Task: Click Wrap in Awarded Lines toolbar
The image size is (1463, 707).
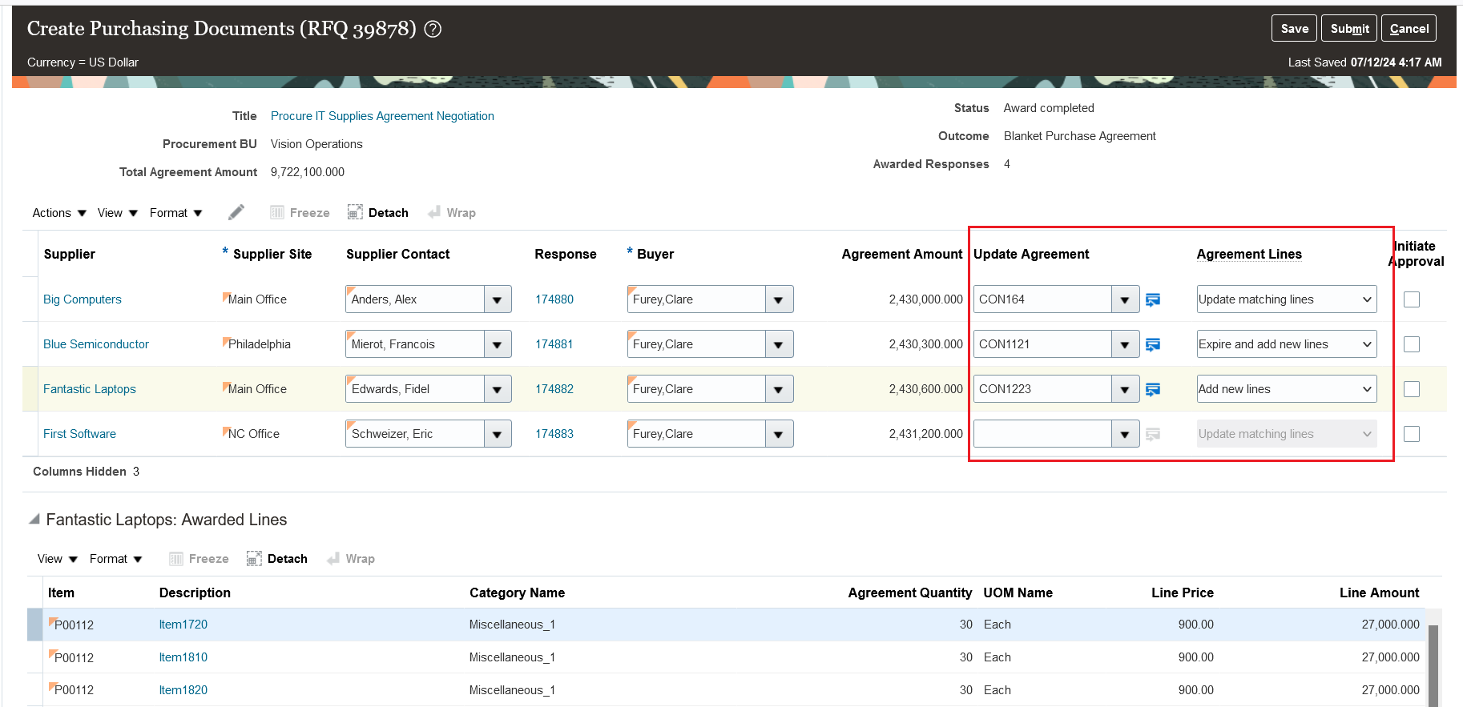Action: 351,558
